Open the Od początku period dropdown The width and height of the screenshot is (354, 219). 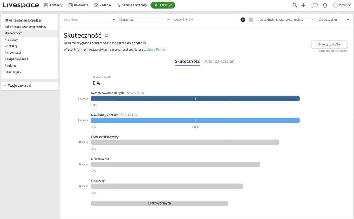point(334,20)
